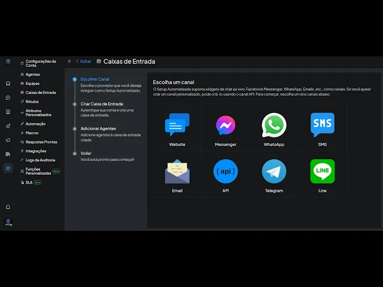The image size is (383, 287).
Task: Open the help center library icon in left rail
Action: click(8, 154)
